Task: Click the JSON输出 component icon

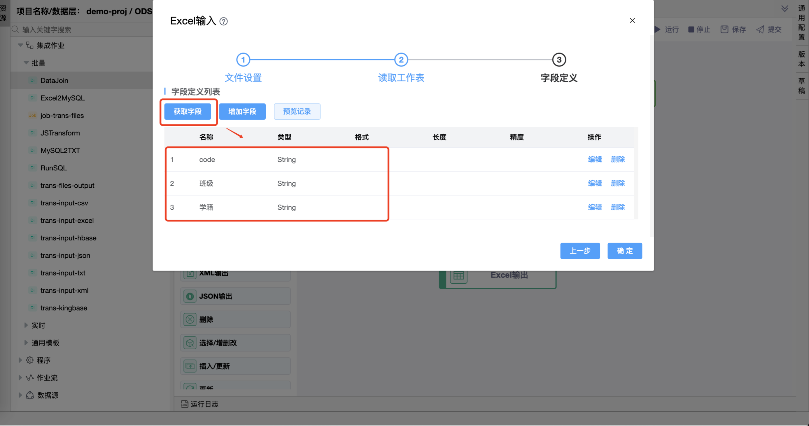Action: click(x=190, y=296)
